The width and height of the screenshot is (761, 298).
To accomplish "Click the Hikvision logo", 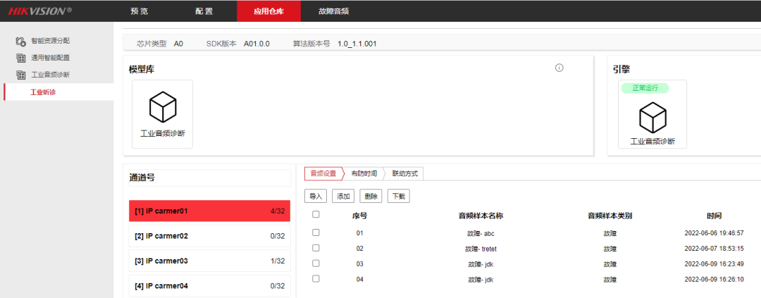I will 40,11.
